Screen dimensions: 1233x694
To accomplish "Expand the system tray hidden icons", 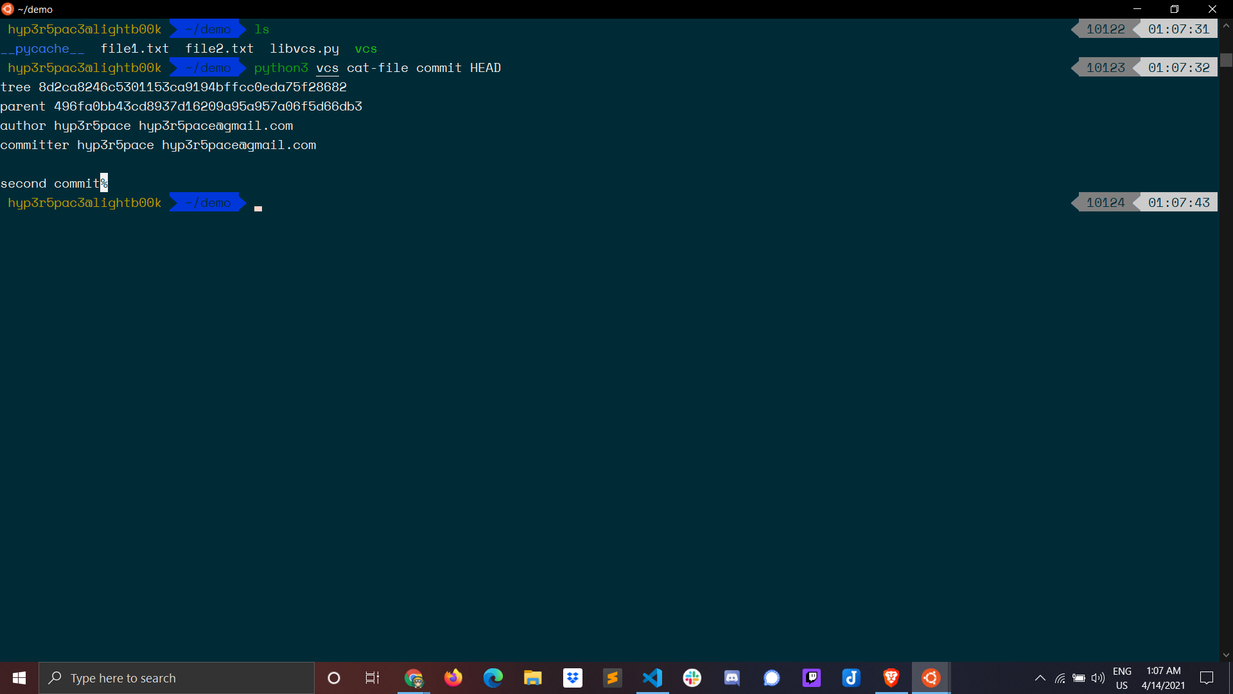I will (1039, 678).
